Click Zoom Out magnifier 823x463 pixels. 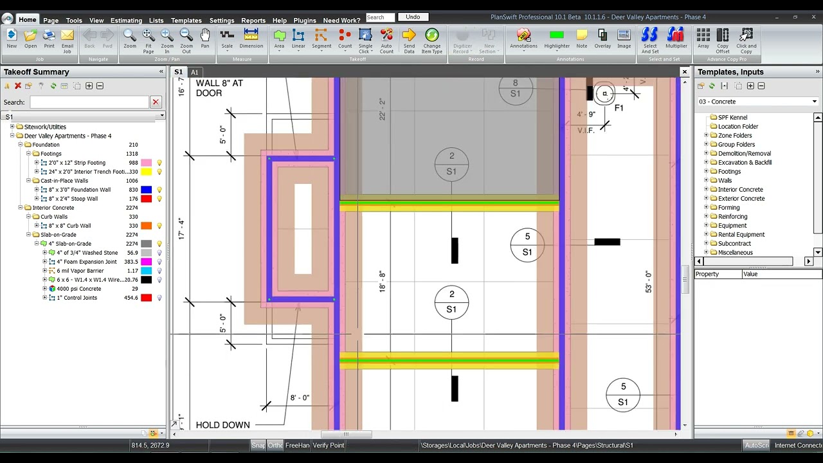click(186, 41)
